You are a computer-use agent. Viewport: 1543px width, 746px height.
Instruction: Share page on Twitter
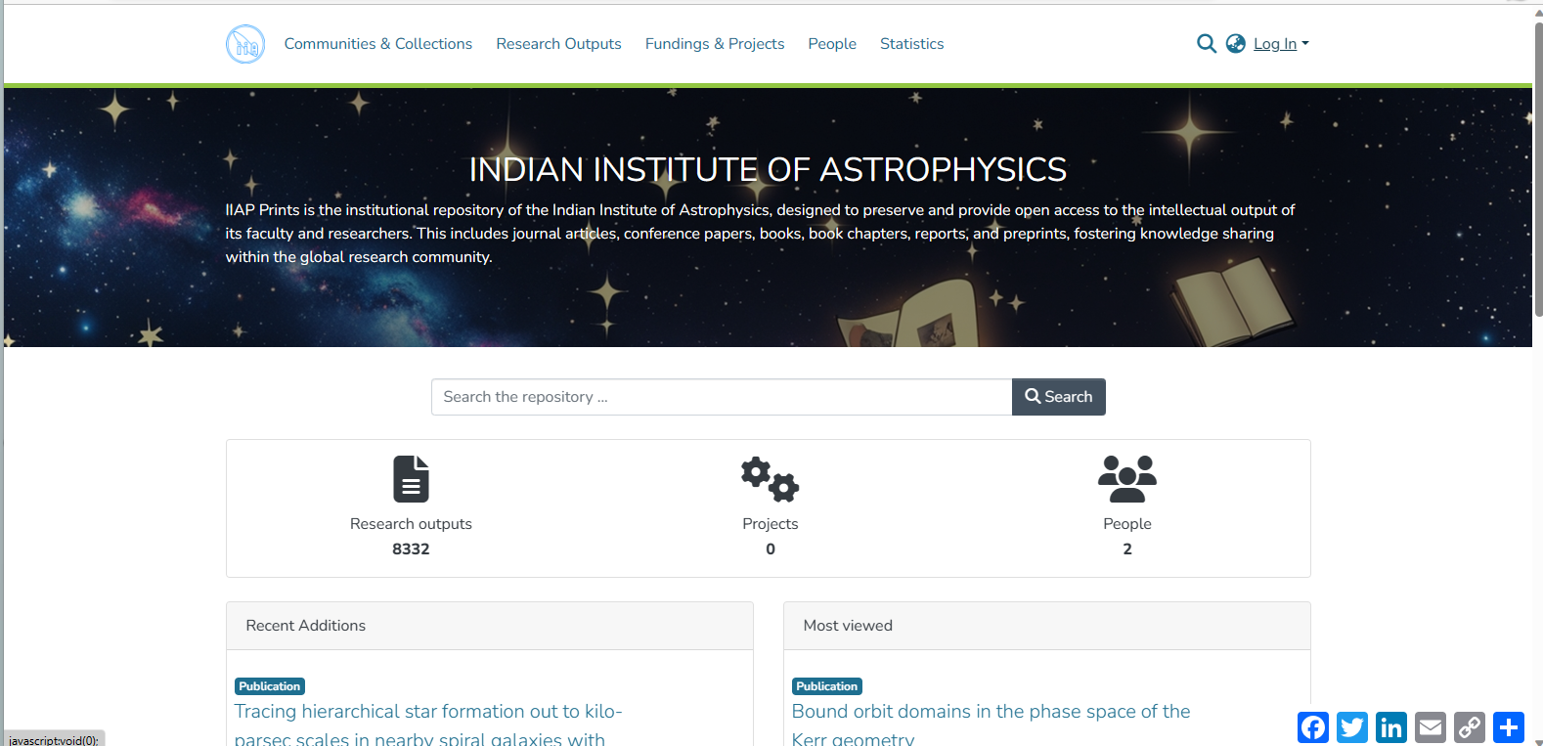pos(1352,727)
